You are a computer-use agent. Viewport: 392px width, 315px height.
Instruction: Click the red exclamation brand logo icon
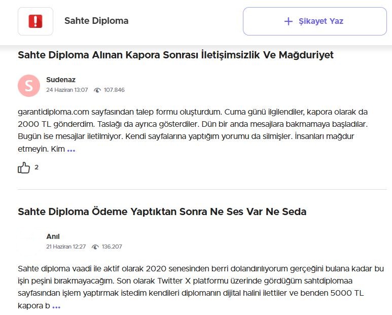point(35,21)
